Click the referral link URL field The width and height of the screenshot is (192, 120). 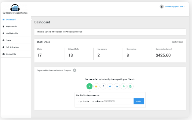(x=104, y=101)
